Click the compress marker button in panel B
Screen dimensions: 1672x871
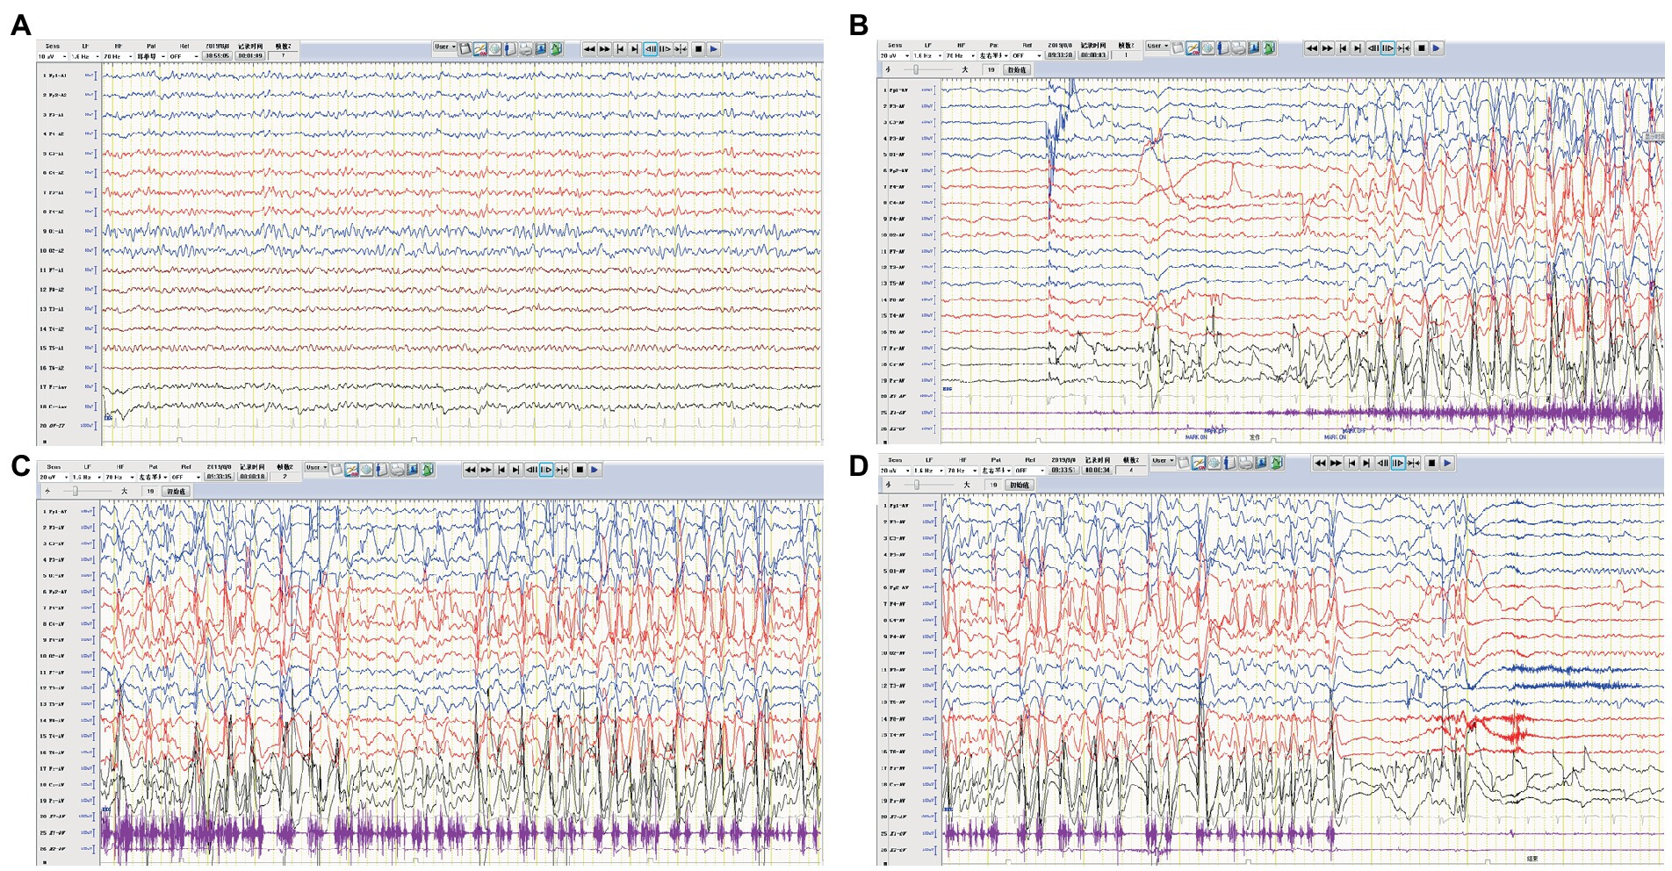point(1403,48)
